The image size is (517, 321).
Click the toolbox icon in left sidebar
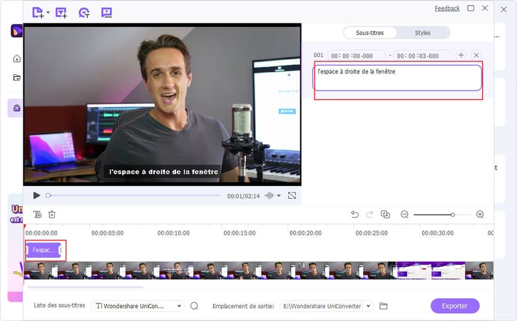point(17,108)
